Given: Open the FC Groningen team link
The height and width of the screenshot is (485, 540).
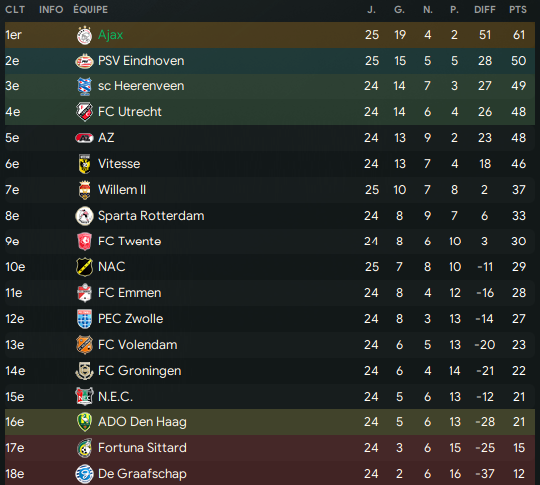Looking at the screenshot, I should (x=139, y=371).
